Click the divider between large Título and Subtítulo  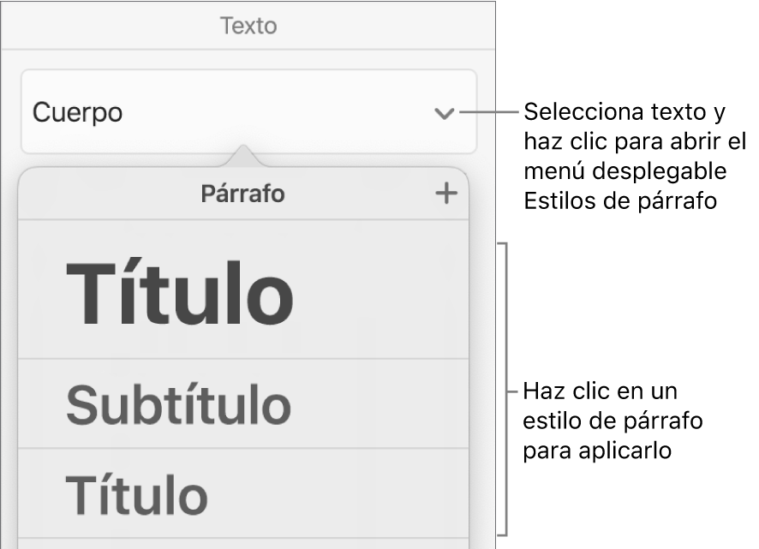244,359
